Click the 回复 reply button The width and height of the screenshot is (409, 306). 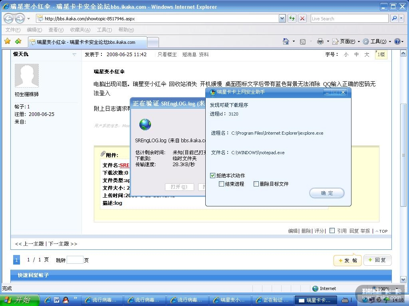tap(377, 260)
